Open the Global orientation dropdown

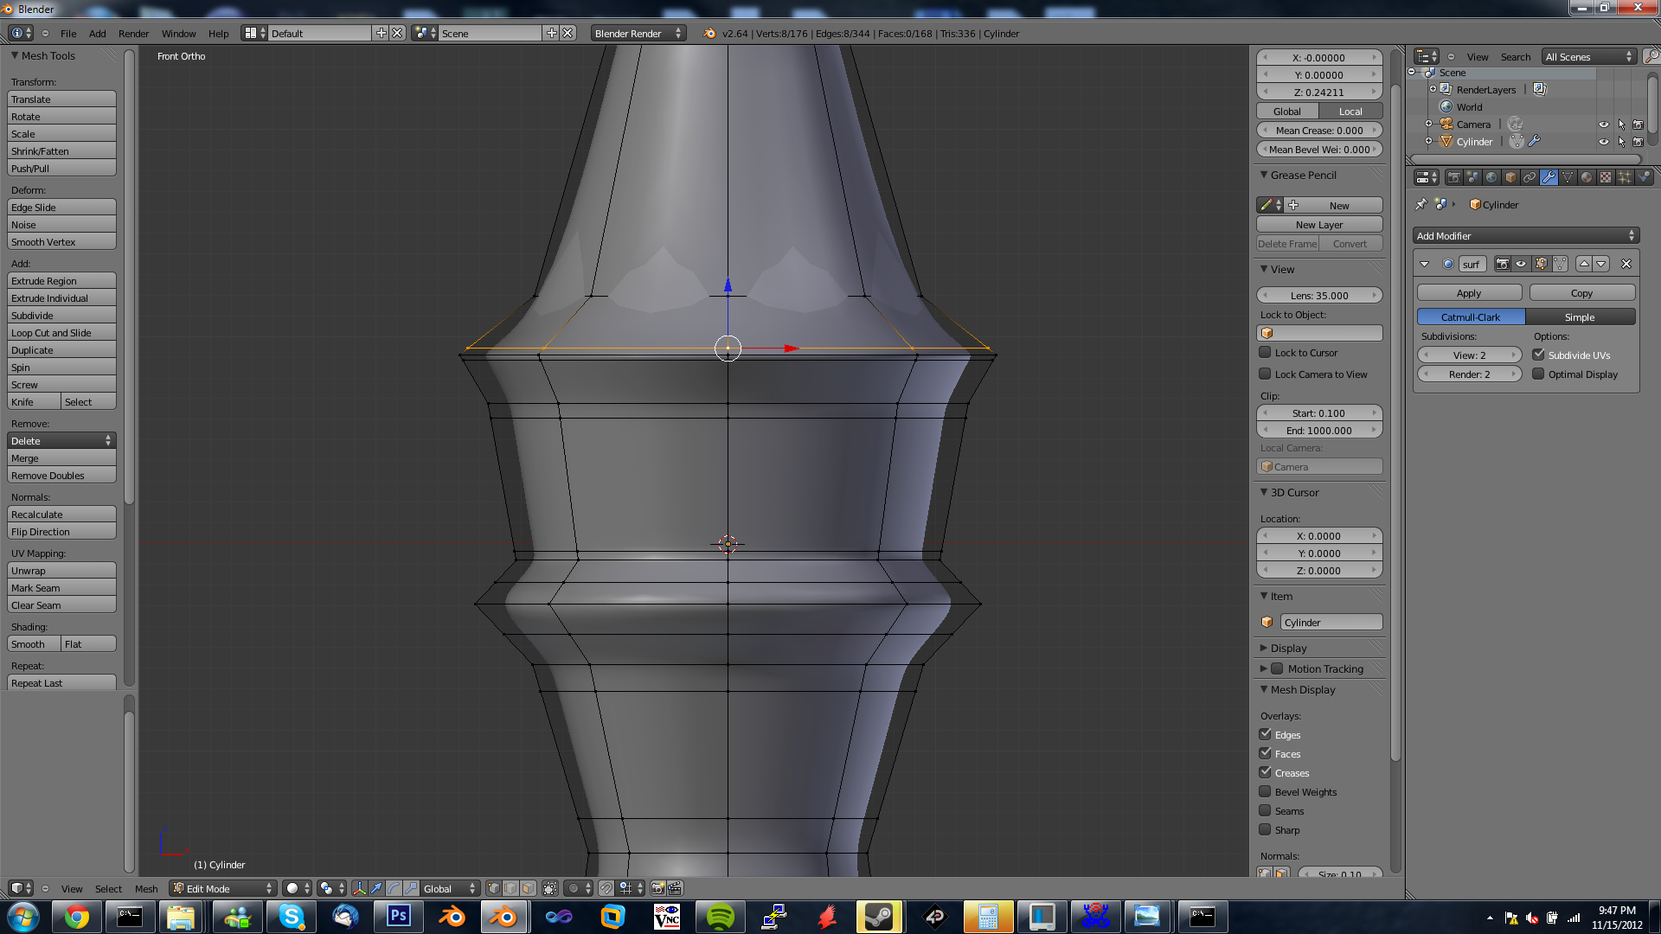[449, 888]
